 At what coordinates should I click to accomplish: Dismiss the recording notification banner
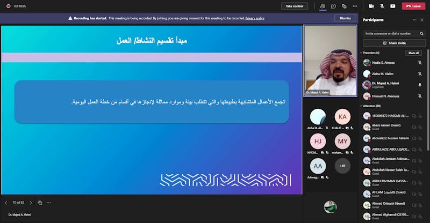pos(345,18)
